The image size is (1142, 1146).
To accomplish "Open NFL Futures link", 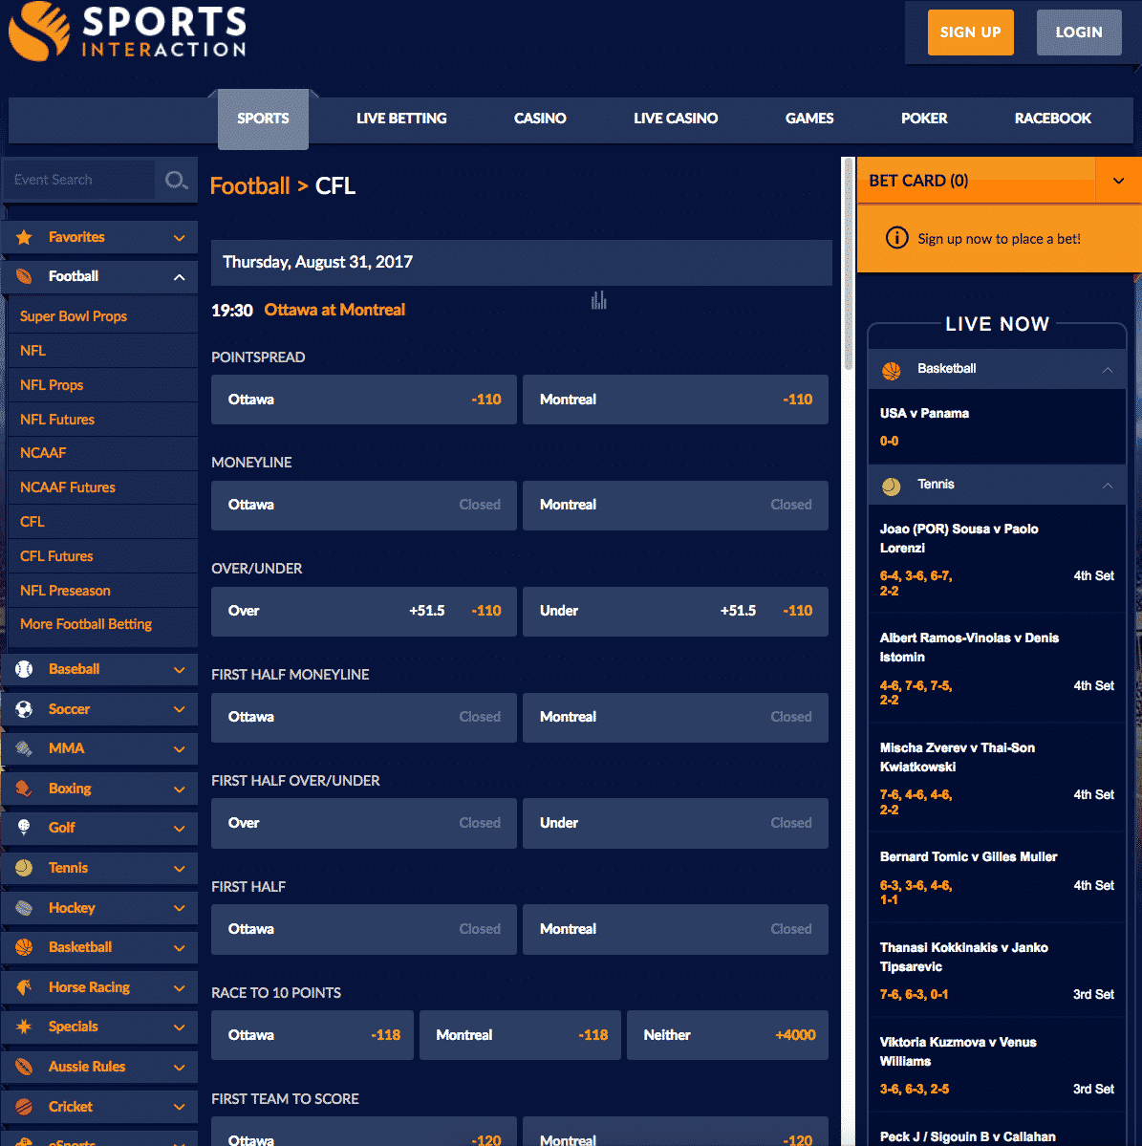I will 57,420.
